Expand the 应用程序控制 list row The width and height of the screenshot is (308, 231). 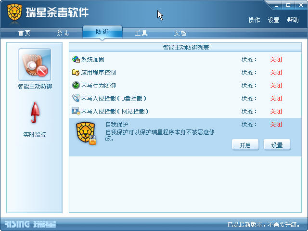coord(185,72)
